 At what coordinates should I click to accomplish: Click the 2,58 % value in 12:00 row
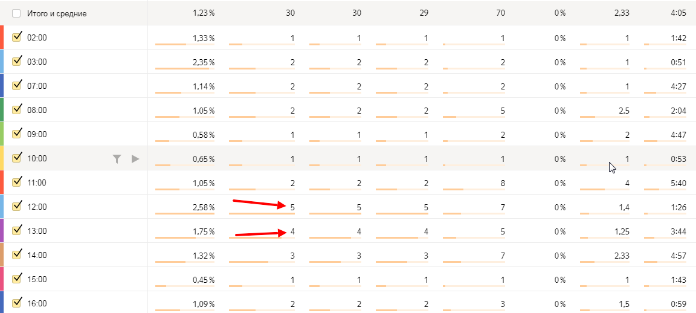(x=204, y=207)
